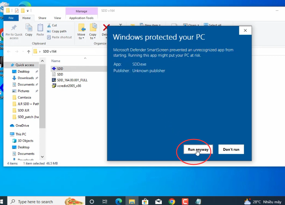Open the Camtasia folder in the navigation pane
The height and width of the screenshot is (205, 285).
pyautogui.click(x=25, y=97)
